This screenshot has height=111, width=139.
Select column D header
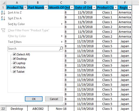tap(85, 3)
